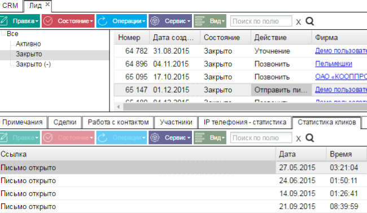Click the checkmark icon in top Состояние button
This screenshot has height=213, width=367.
[48, 21]
